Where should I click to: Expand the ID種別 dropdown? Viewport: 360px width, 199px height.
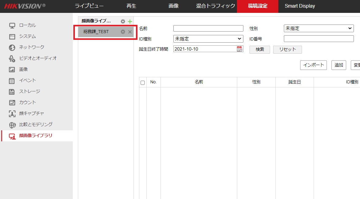click(208, 39)
